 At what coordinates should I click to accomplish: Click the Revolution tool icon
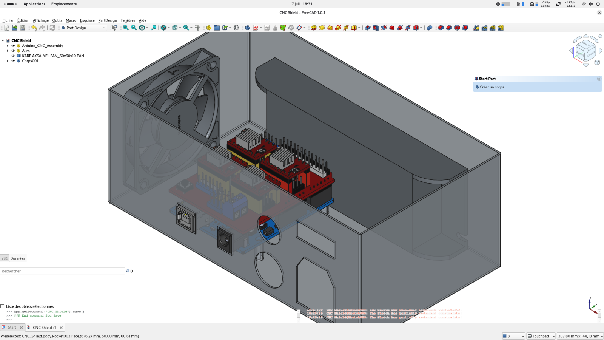pos(322,28)
